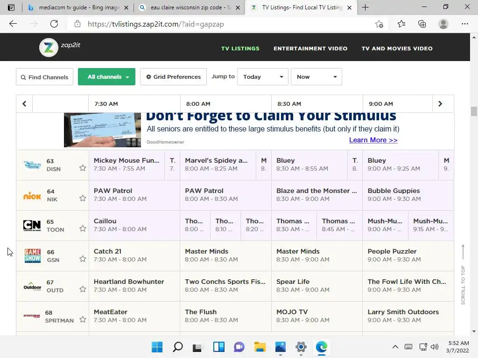Screen dimensions: 478x358
Task: Click the stimulus check ad thumbnail
Action: point(102,130)
